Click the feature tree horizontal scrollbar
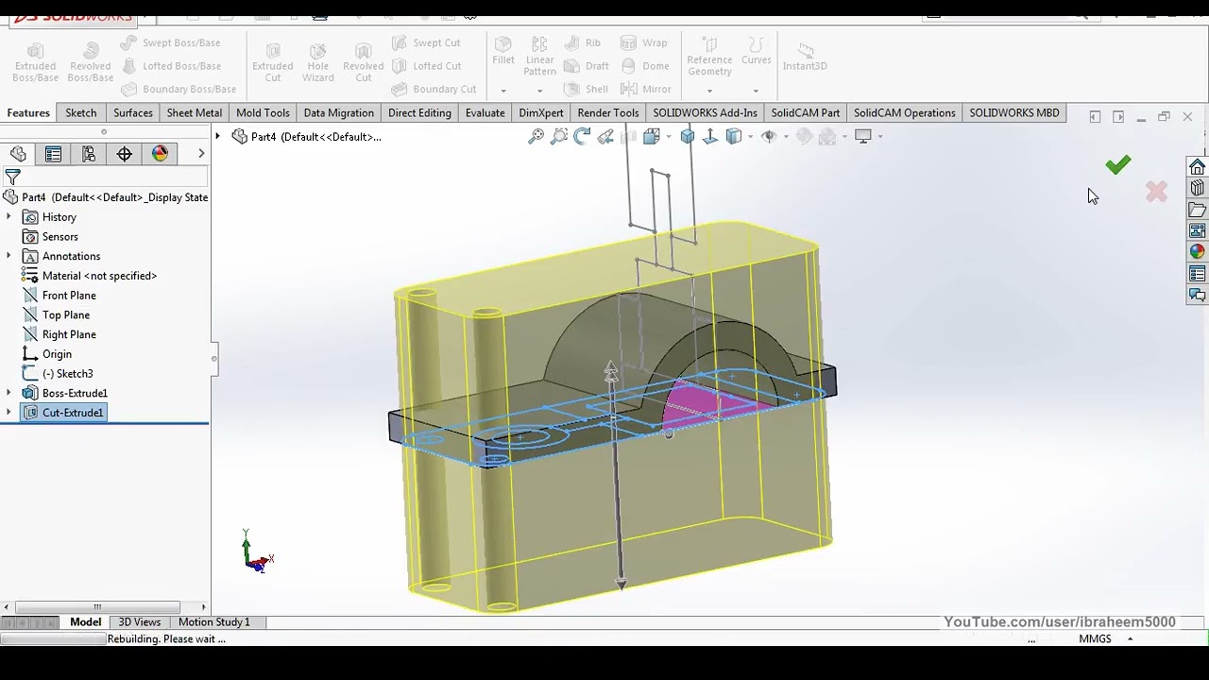The height and width of the screenshot is (680, 1209). pos(97,607)
